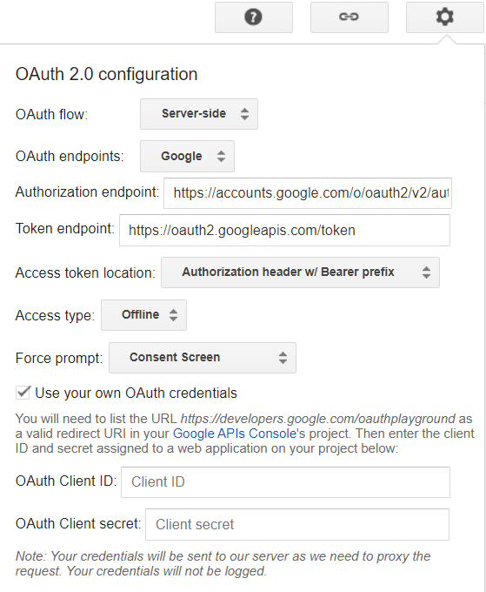This screenshot has width=486, height=592.
Task: Open Access token location dropdown
Action: click(x=300, y=272)
